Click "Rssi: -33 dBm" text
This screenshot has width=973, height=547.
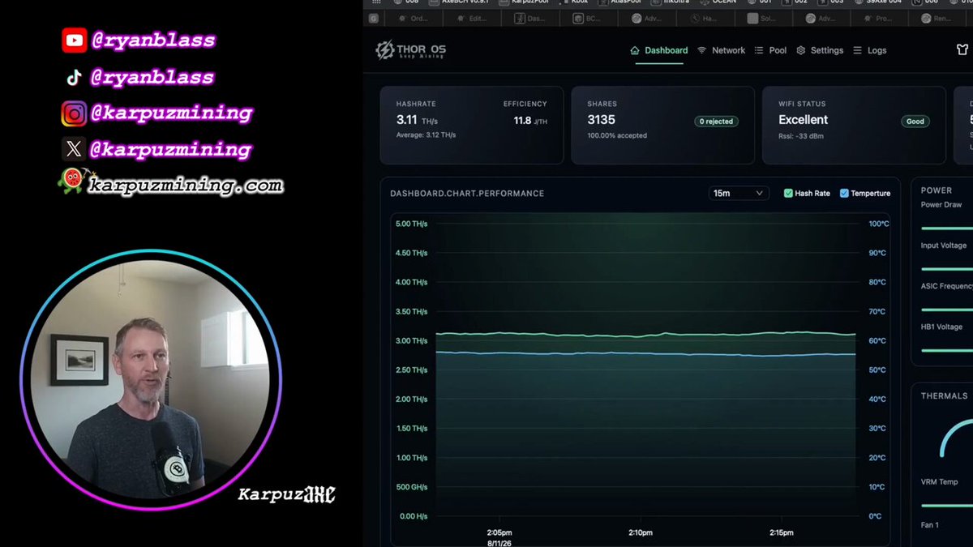(x=801, y=135)
